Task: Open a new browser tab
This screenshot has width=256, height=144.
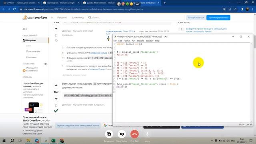Action: click(164, 3)
